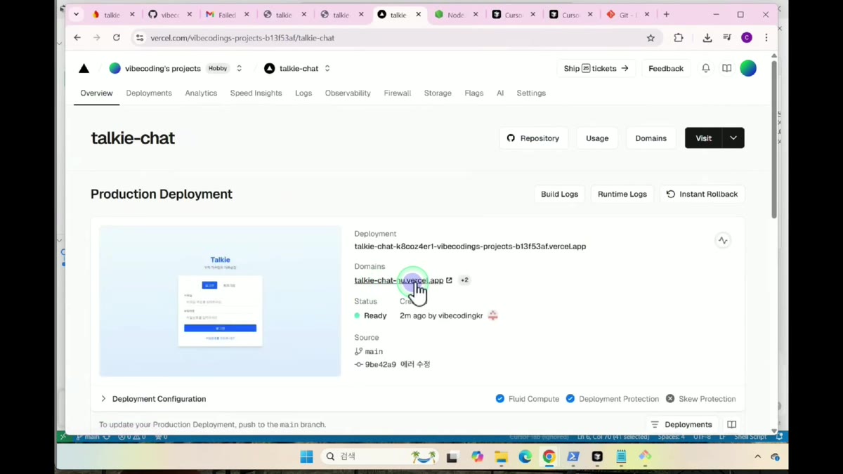The width and height of the screenshot is (843, 474).
Task: Open Speed Insights tab
Action: point(256,93)
